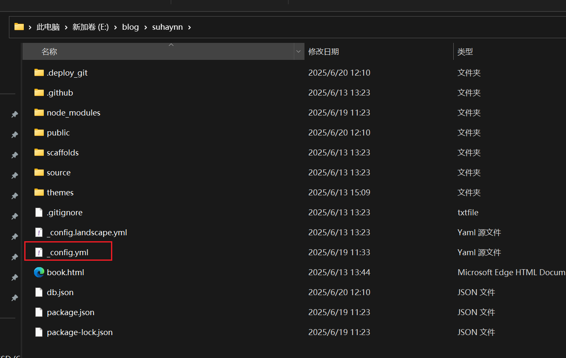Click the .deploy_git folder icon
The image size is (566, 358).
pyautogui.click(x=39, y=73)
